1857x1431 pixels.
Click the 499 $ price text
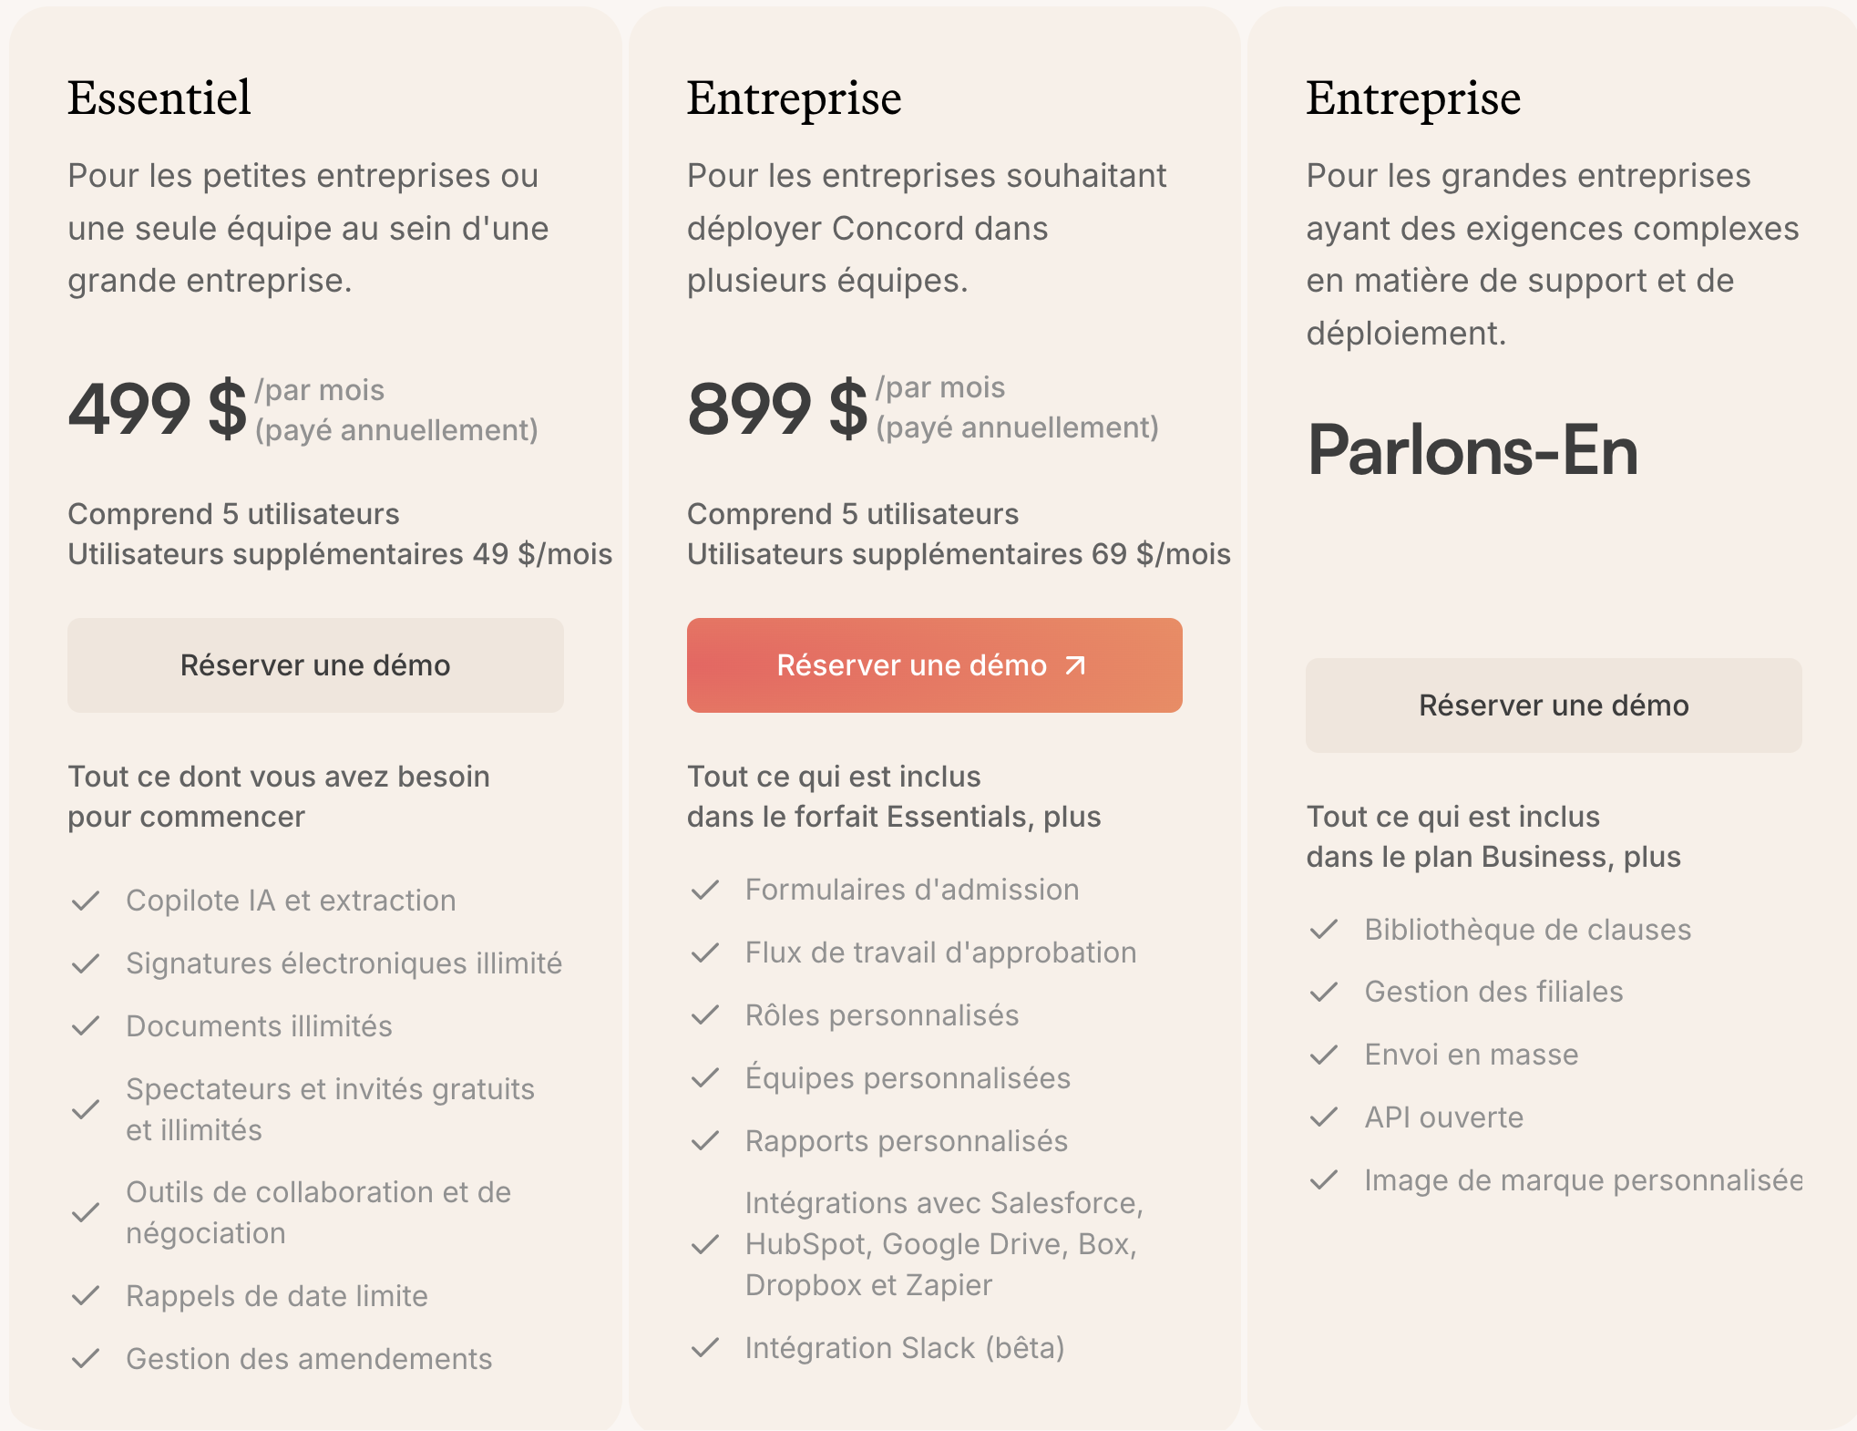(157, 409)
